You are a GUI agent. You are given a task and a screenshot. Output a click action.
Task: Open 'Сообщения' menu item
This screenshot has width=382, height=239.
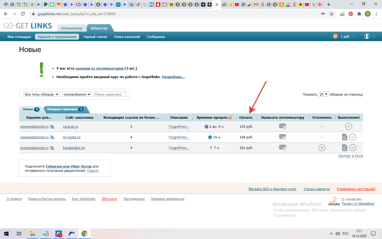156,37
